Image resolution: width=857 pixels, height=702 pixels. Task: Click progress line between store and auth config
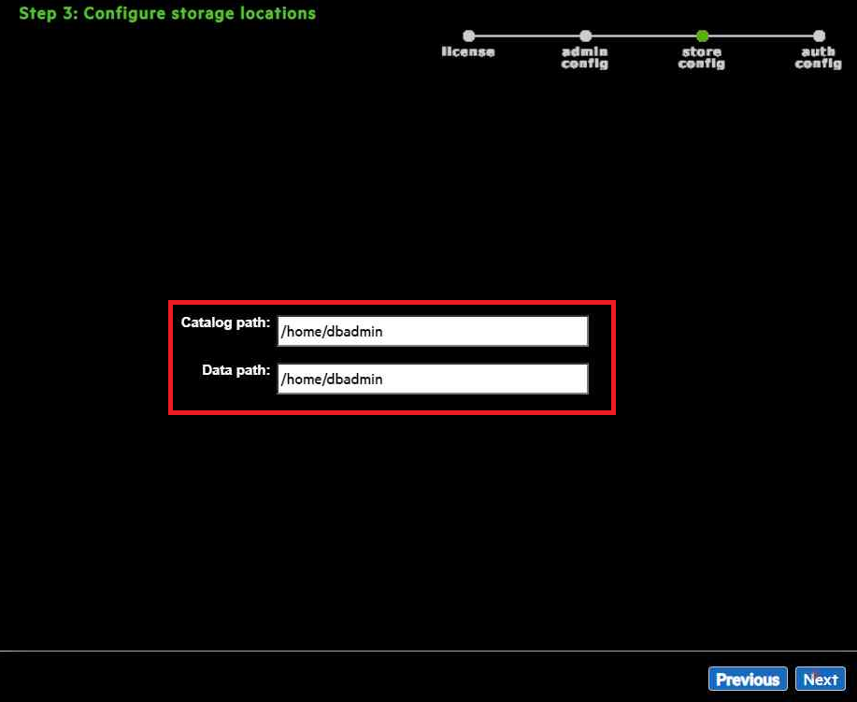pyautogui.click(x=760, y=36)
